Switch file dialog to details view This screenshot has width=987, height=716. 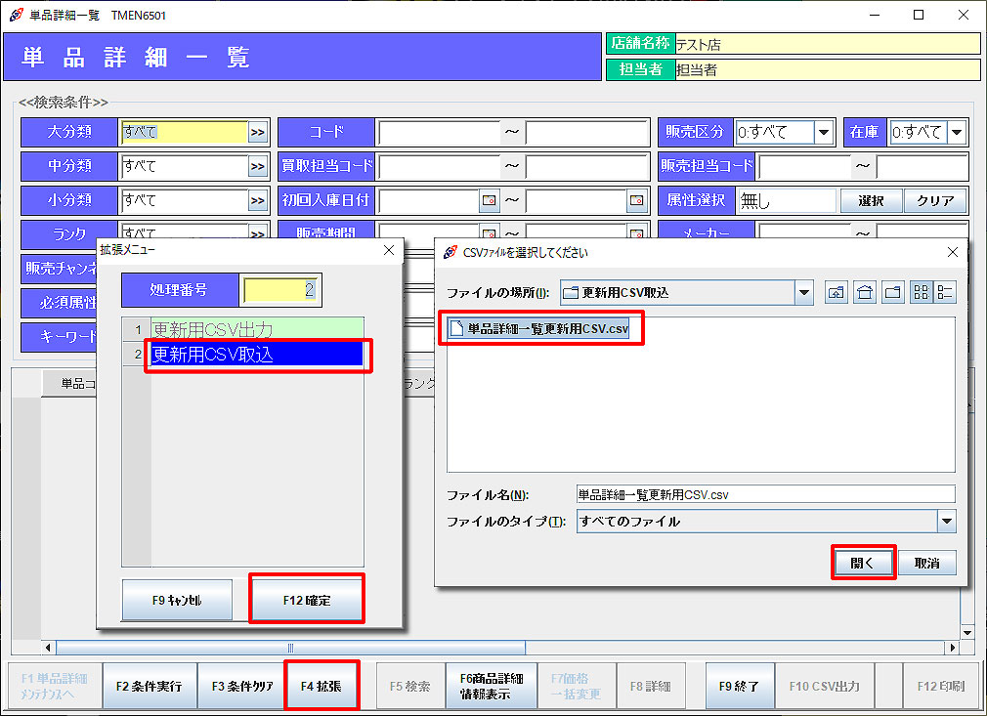(x=944, y=292)
